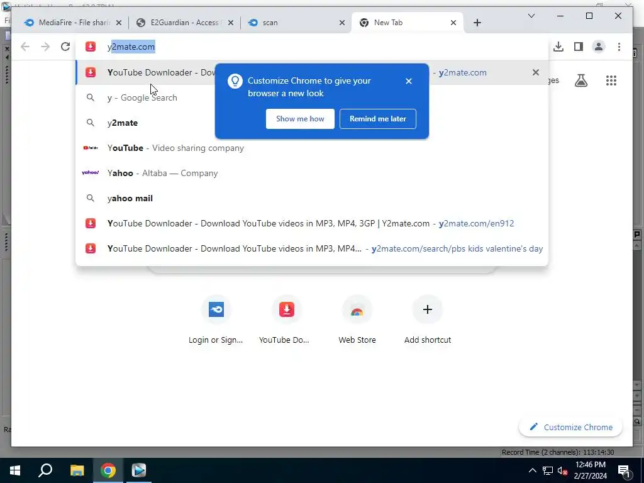Open Chrome three-dot menu

[x=619, y=47]
